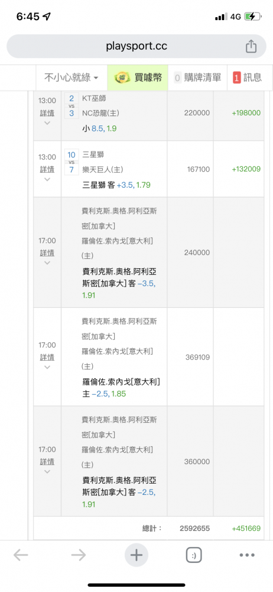273x592 pixels.
Task: Open a new tab with plus icon
Action: 136,555
